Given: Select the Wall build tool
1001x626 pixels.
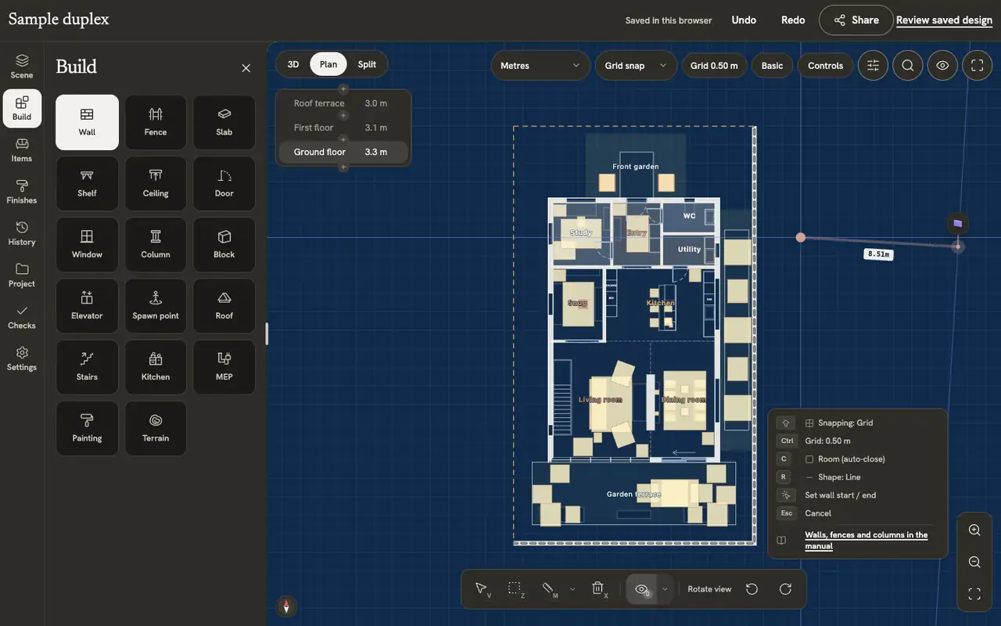Looking at the screenshot, I should click(87, 122).
